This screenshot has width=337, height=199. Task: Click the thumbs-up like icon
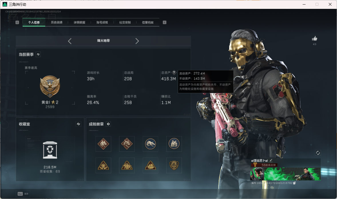(x=314, y=39)
